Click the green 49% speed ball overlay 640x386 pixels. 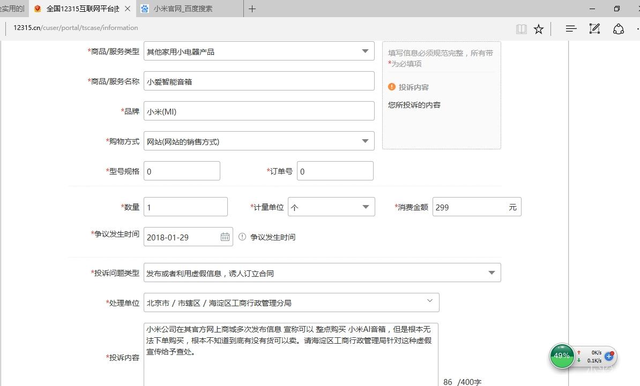point(561,356)
